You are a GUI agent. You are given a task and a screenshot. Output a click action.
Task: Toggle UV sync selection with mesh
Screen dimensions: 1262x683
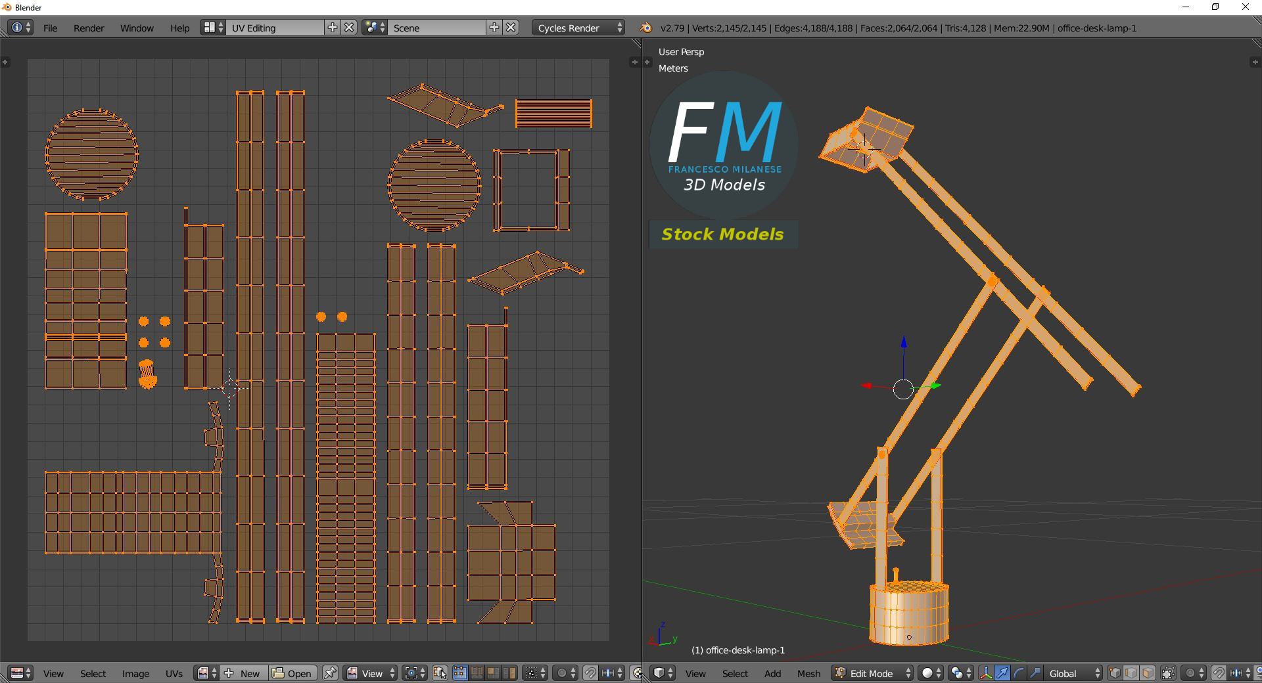click(440, 673)
